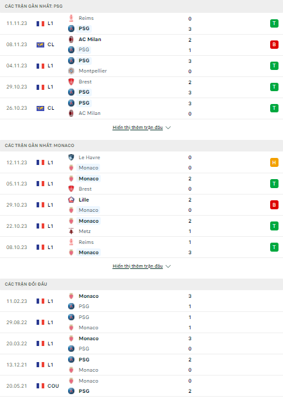Click the Reims club crest in the 11.11.23 match

pyautogui.click(x=71, y=18)
